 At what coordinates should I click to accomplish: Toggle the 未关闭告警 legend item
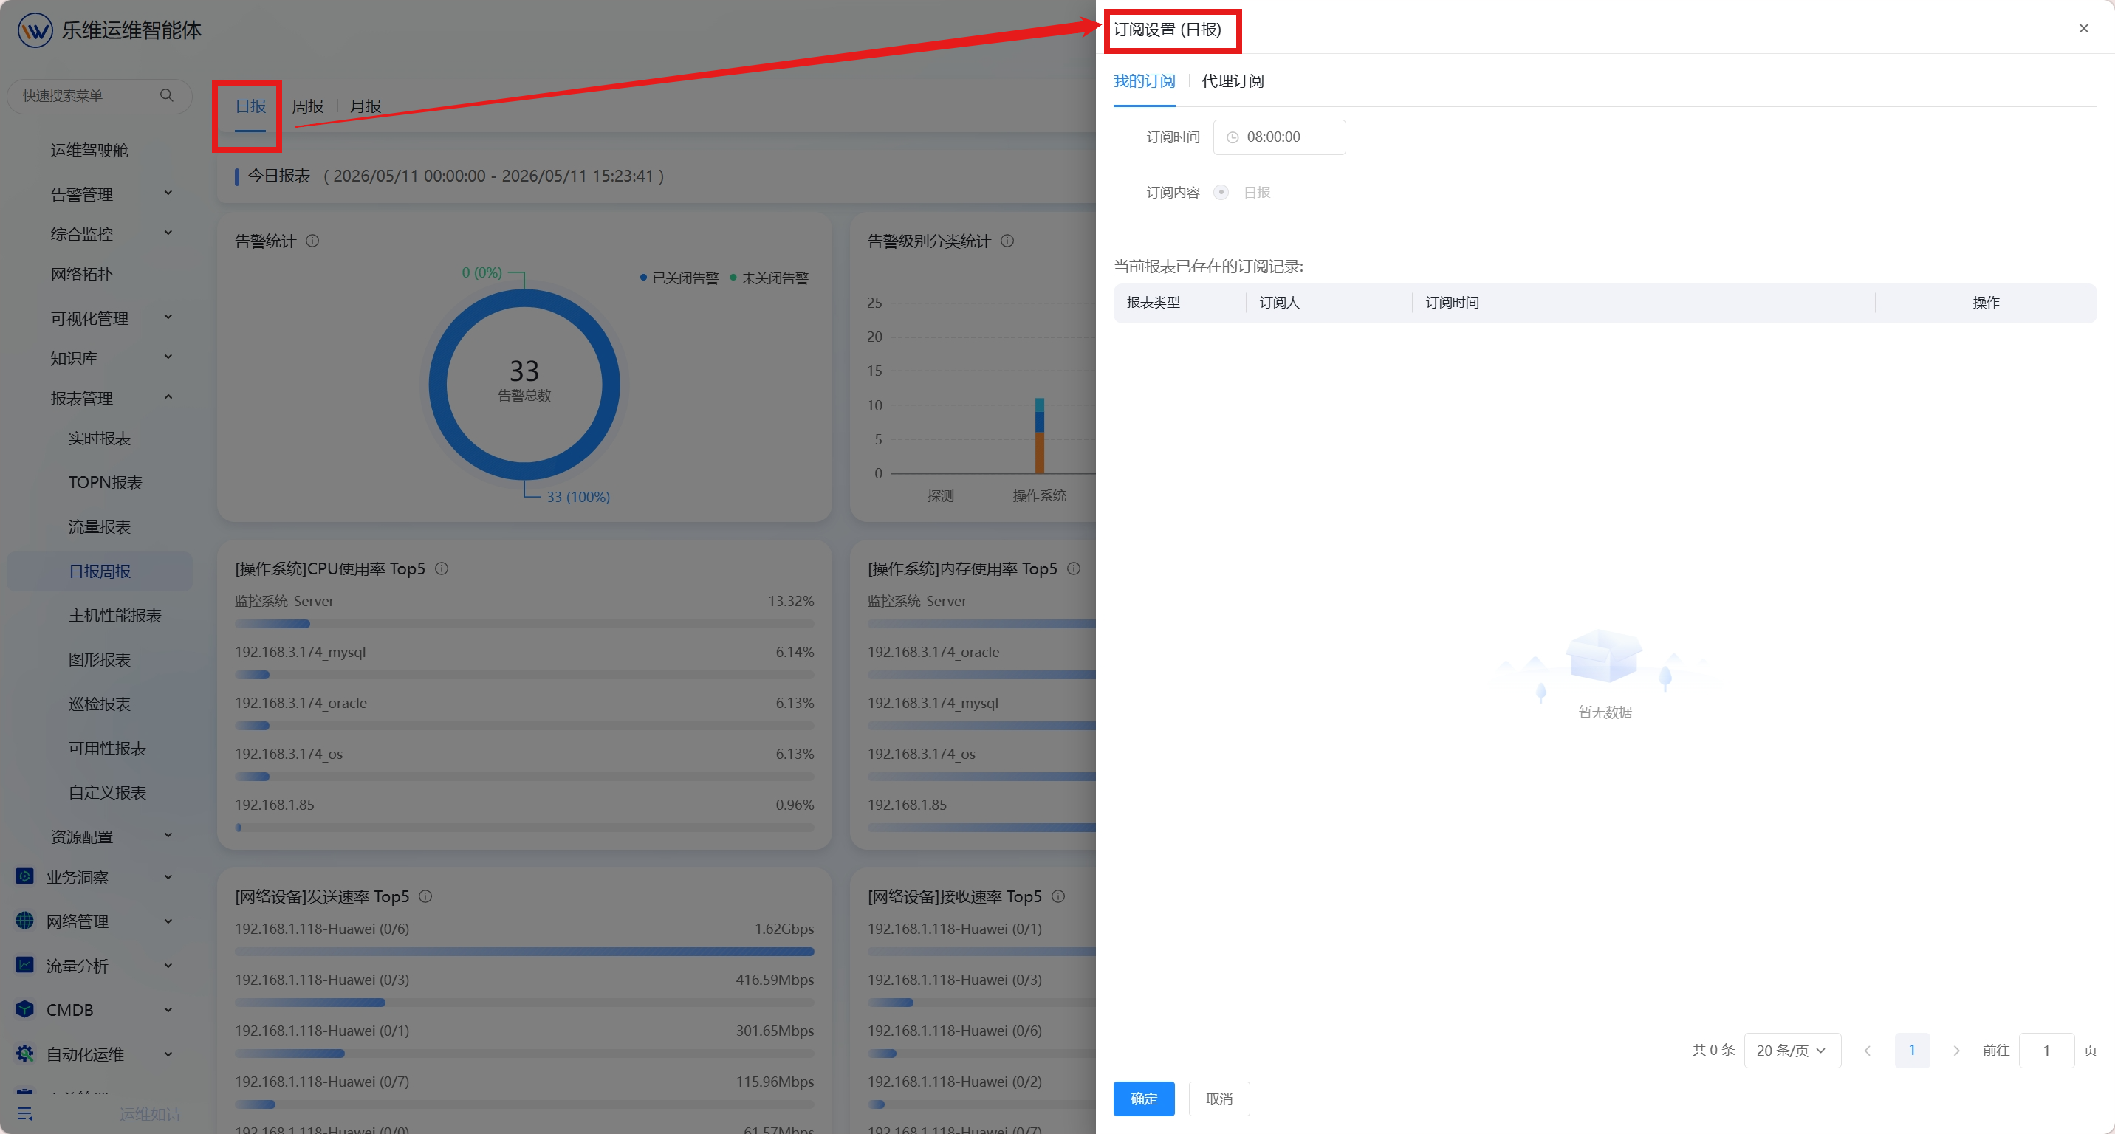click(x=769, y=278)
